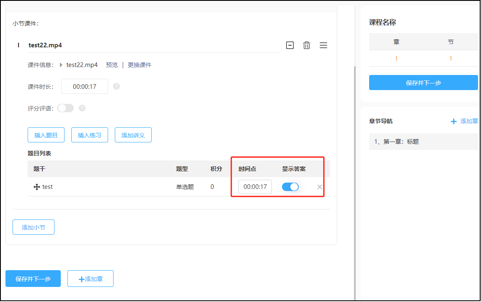Click the 插入练习 button
Image resolution: width=481 pixels, height=302 pixels.
90,135
